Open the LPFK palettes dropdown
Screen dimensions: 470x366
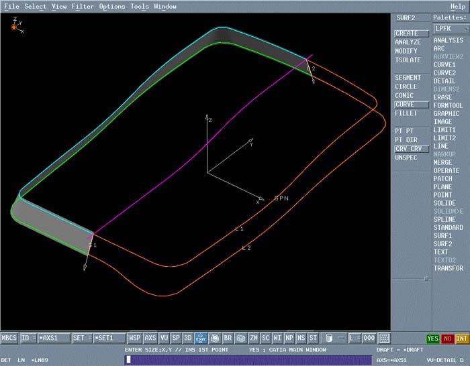(449, 29)
